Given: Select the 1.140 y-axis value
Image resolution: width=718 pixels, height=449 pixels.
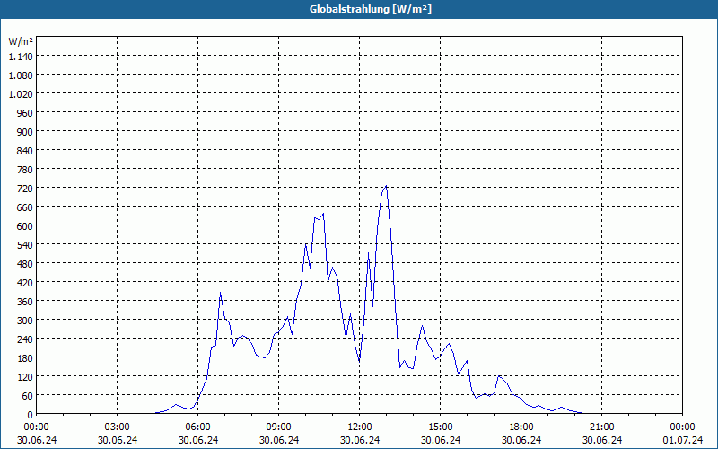Looking at the screenshot, I should [x=21, y=57].
